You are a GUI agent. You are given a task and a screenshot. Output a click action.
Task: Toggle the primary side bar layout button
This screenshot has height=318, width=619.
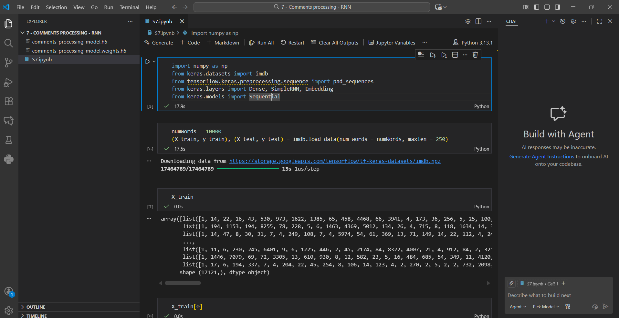(537, 7)
